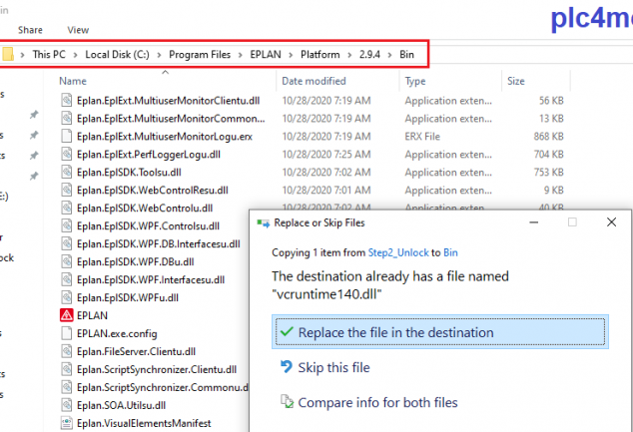Open the Step2_Unlock source folder link
Viewport: 633px width, 432px height.
click(397, 254)
